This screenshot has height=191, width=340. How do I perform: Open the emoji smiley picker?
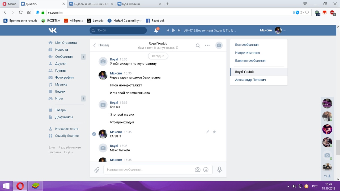point(206,170)
